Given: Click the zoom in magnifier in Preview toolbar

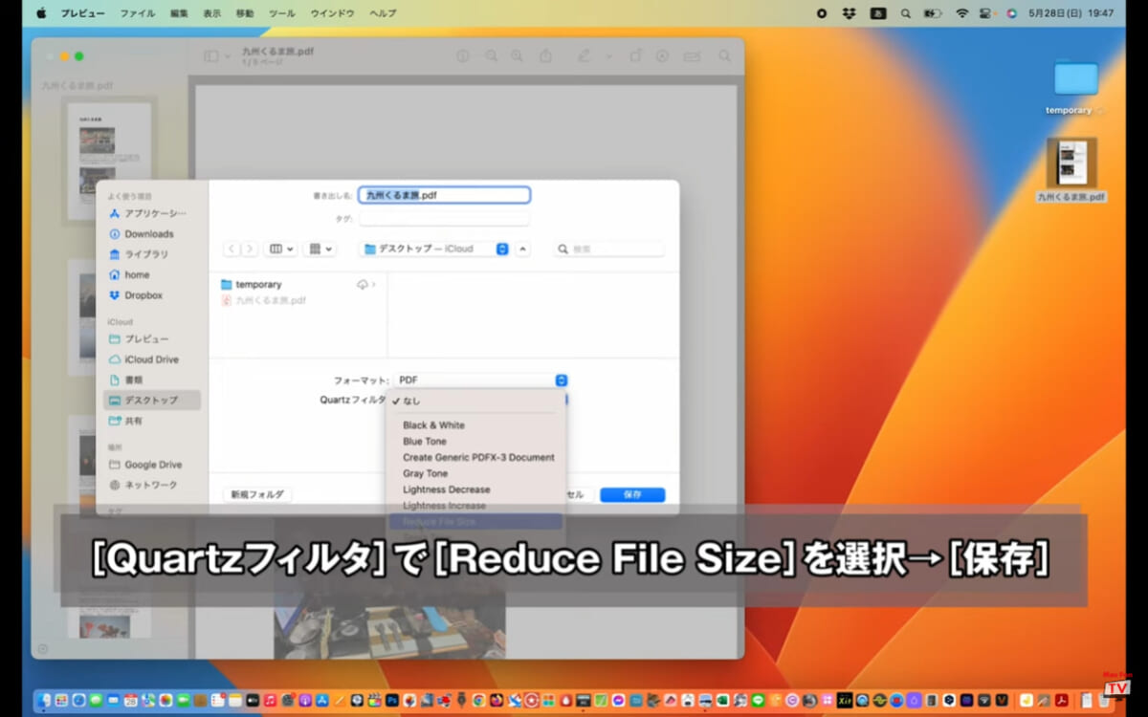Looking at the screenshot, I should click(518, 56).
